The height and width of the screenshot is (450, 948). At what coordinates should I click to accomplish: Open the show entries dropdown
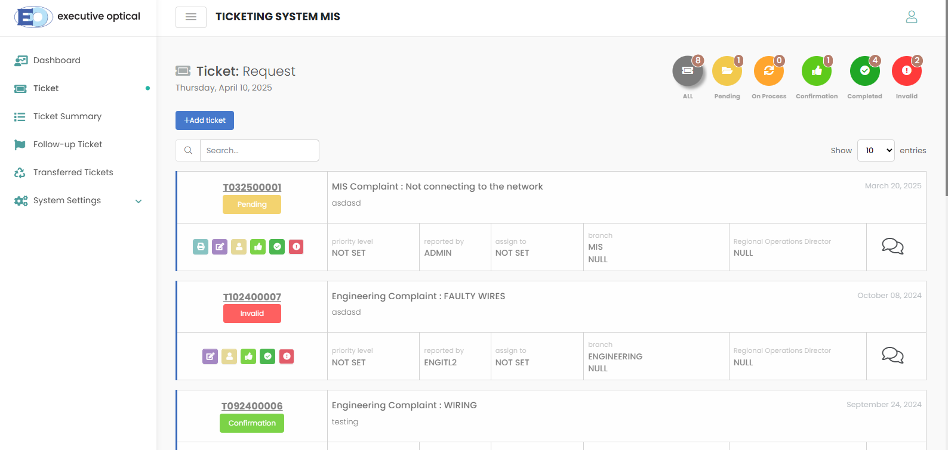(x=876, y=150)
